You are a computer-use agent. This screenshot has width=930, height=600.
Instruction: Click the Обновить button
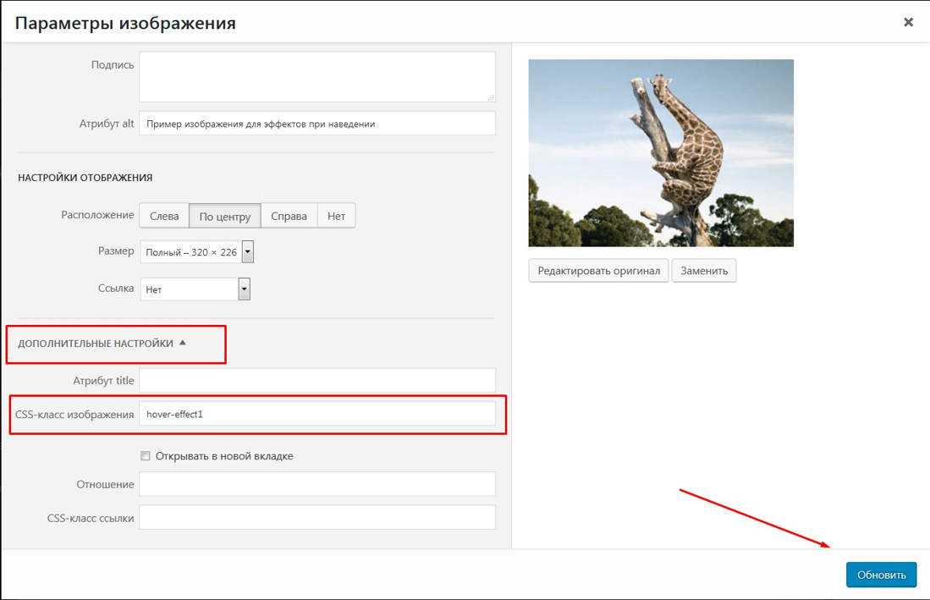coord(881,575)
